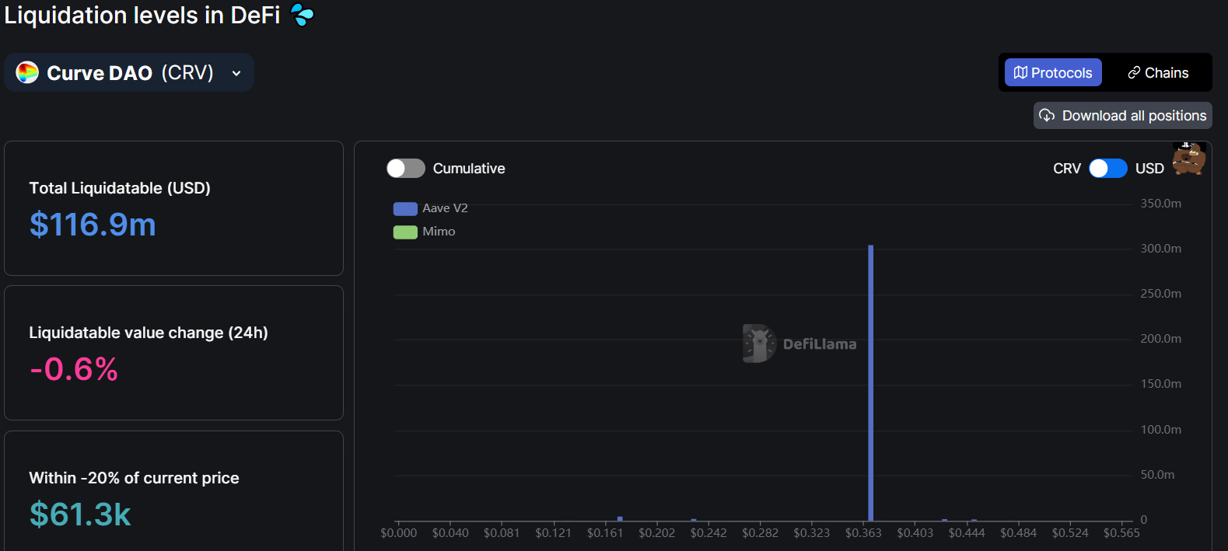This screenshot has width=1228, height=551.
Task: Switch to the Chains tab
Action: point(1158,72)
